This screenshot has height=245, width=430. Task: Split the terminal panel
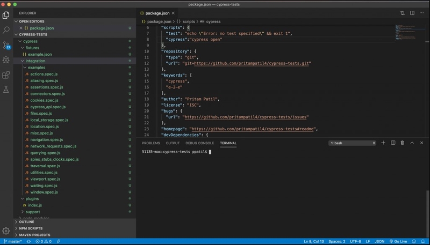393,143
